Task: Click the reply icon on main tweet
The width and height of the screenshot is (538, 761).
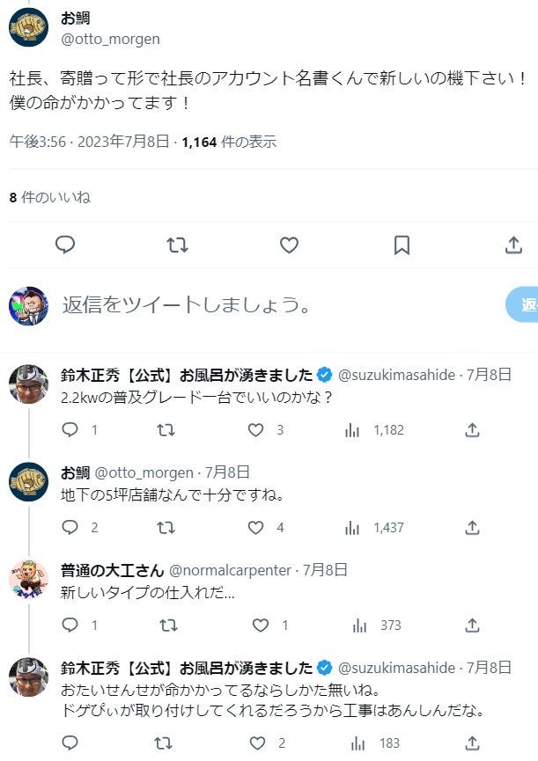Action: click(65, 245)
